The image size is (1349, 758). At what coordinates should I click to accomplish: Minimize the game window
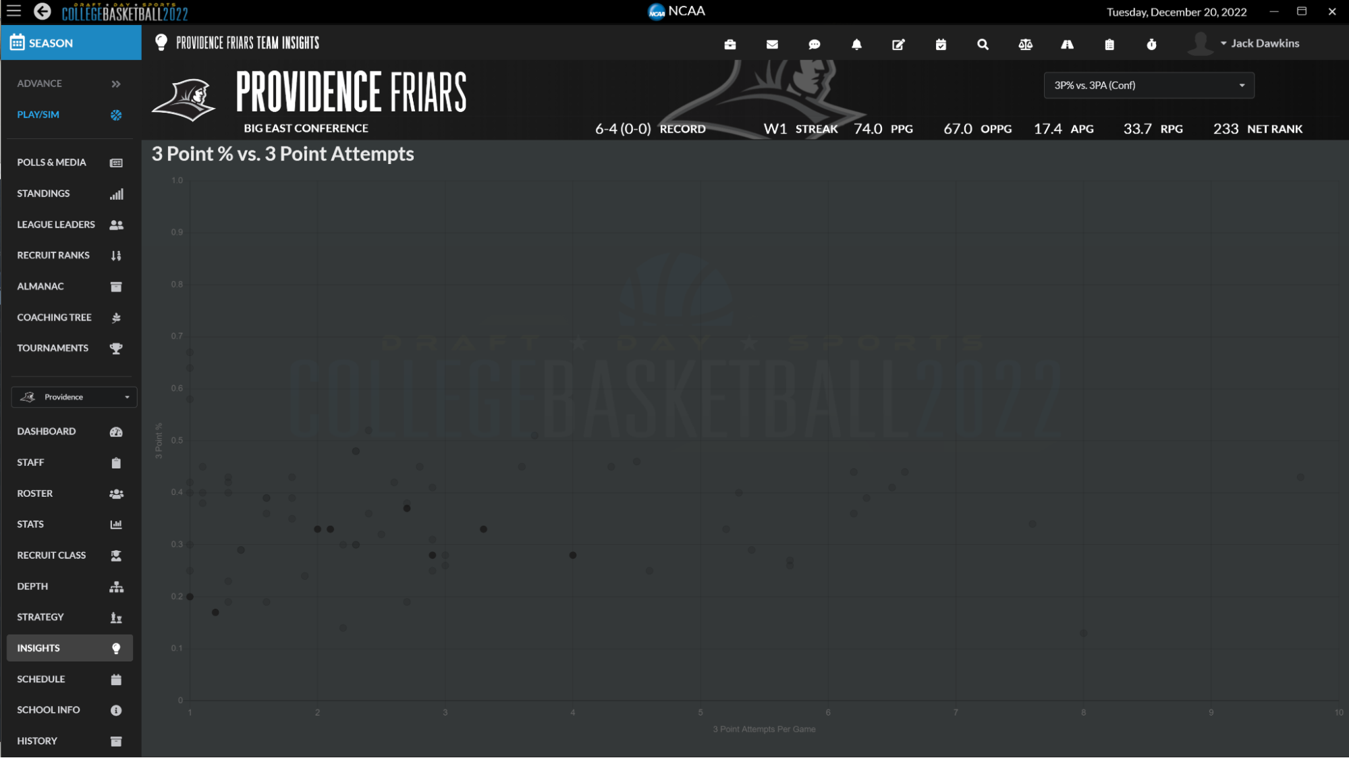(x=1273, y=11)
